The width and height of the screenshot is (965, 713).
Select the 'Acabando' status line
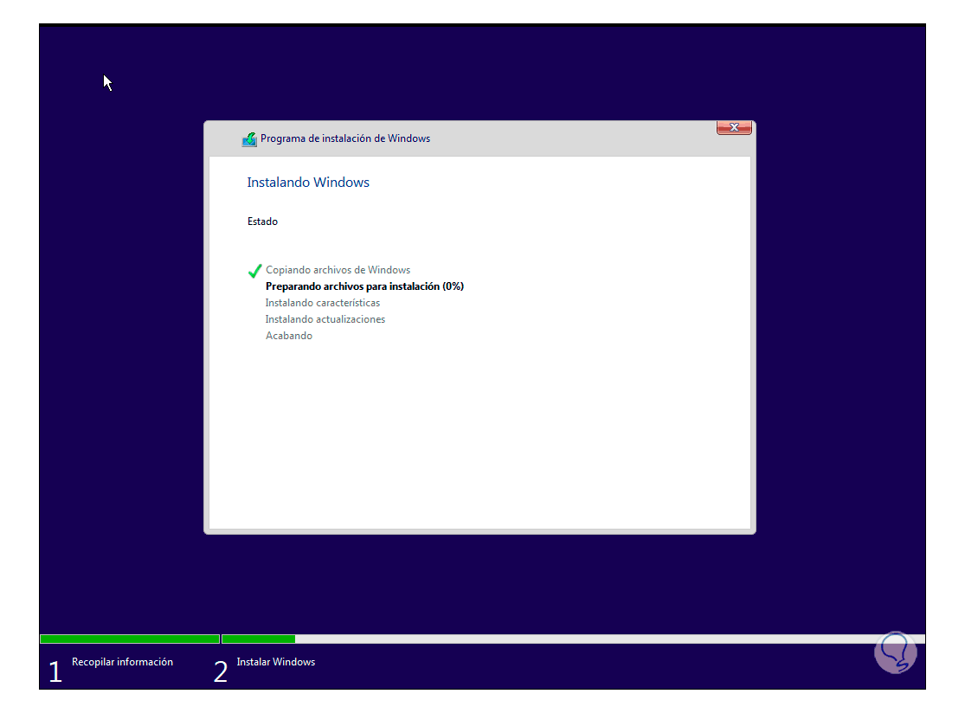[289, 336]
